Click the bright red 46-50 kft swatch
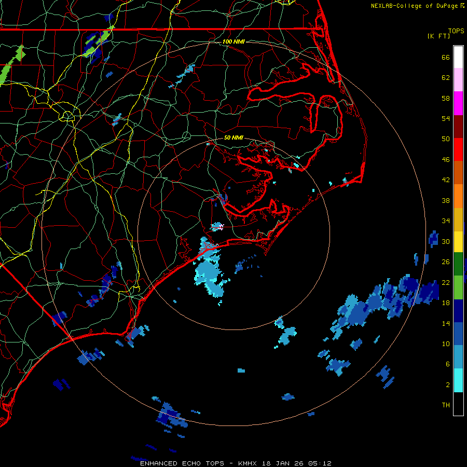Screen dimensions: 467x467 pos(458,149)
